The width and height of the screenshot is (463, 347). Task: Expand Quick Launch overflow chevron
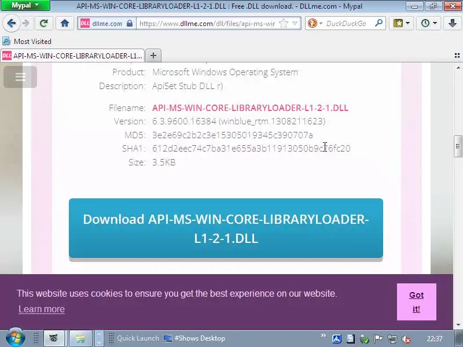click(324, 335)
